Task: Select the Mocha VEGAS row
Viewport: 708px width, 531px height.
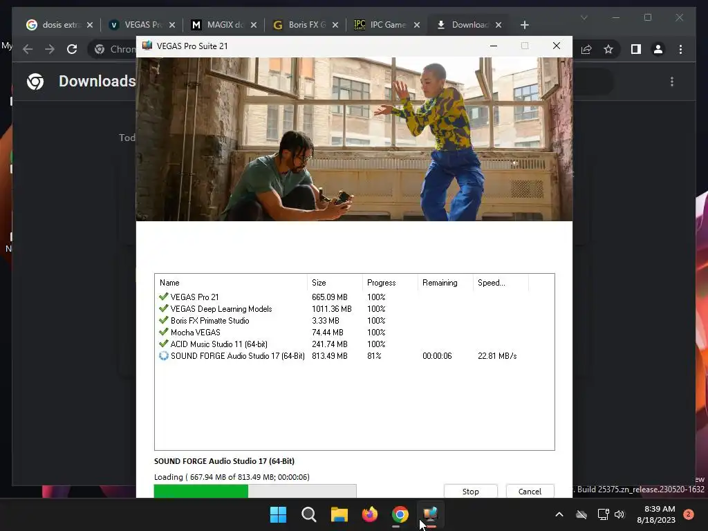Action: (x=354, y=333)
